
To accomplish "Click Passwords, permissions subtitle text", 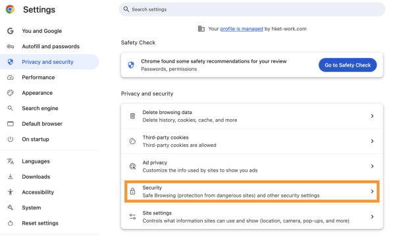I will click(169, 69).
